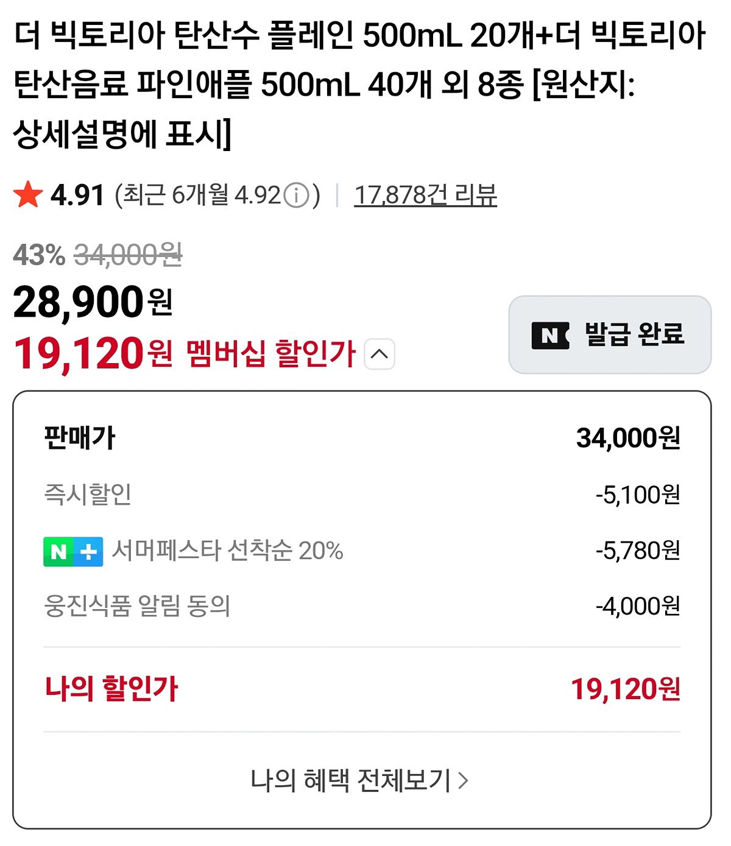Click the 즉시할인 discount row

(362, 495)
